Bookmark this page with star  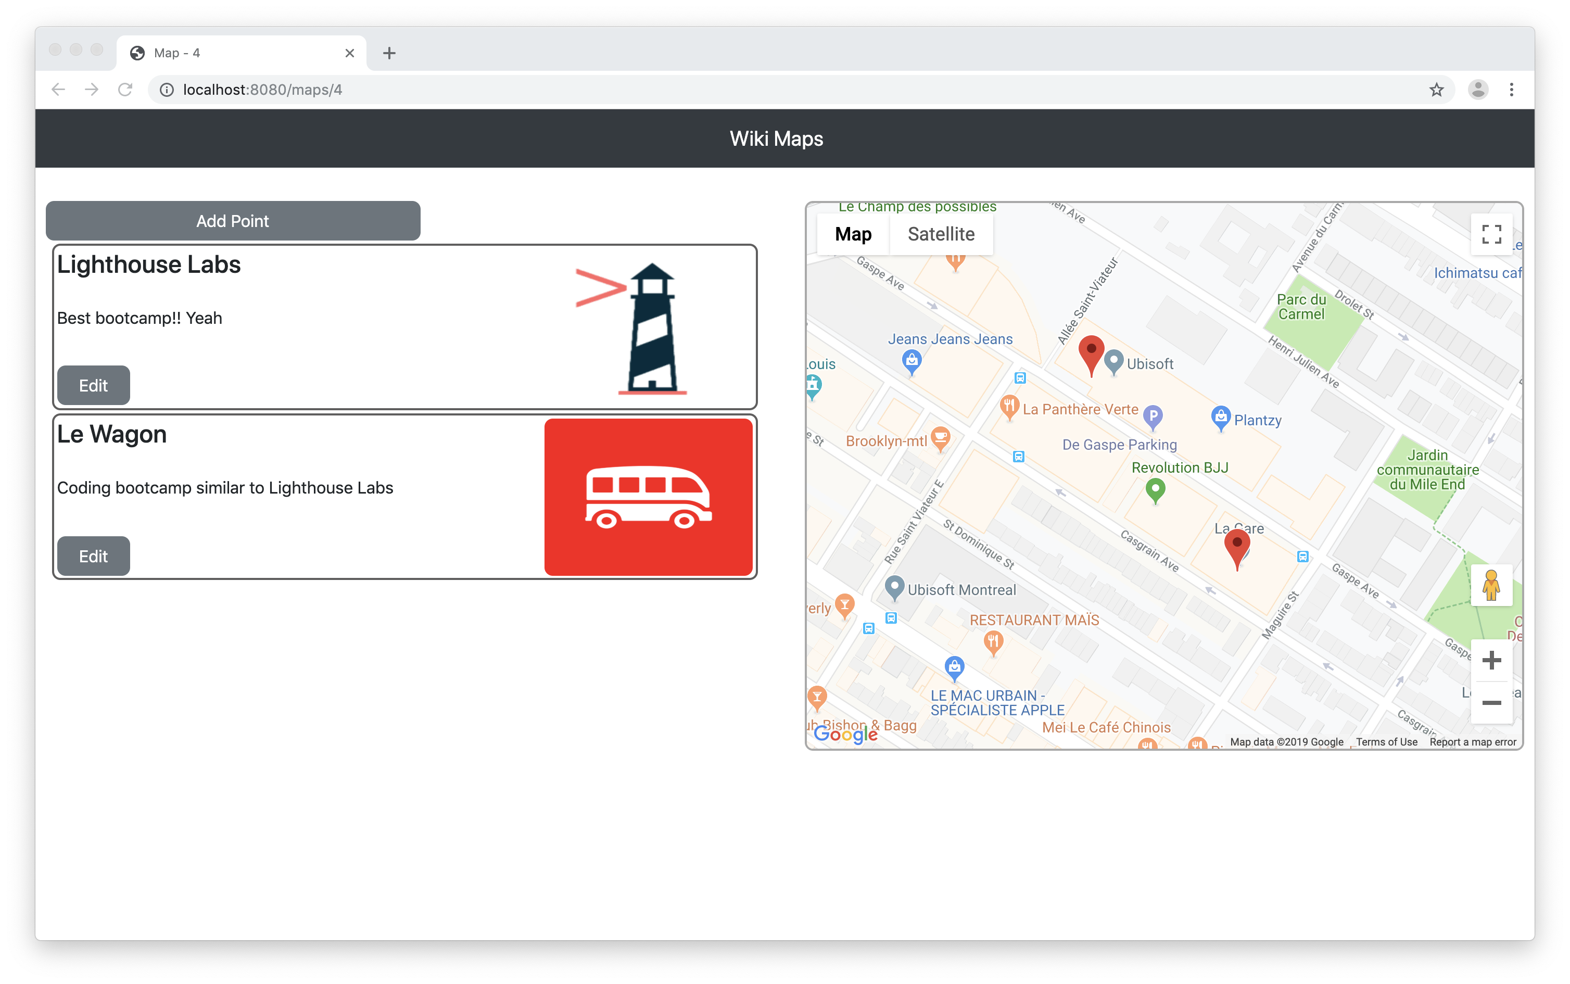(x=1437, y=90)
